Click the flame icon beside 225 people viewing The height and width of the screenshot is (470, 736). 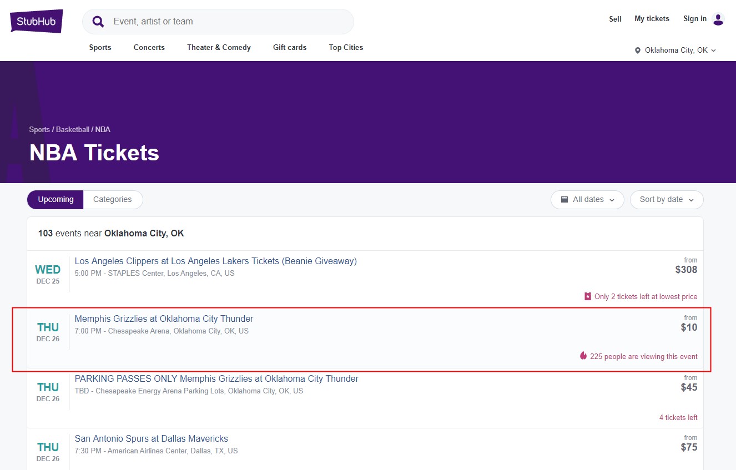point(583,356)
